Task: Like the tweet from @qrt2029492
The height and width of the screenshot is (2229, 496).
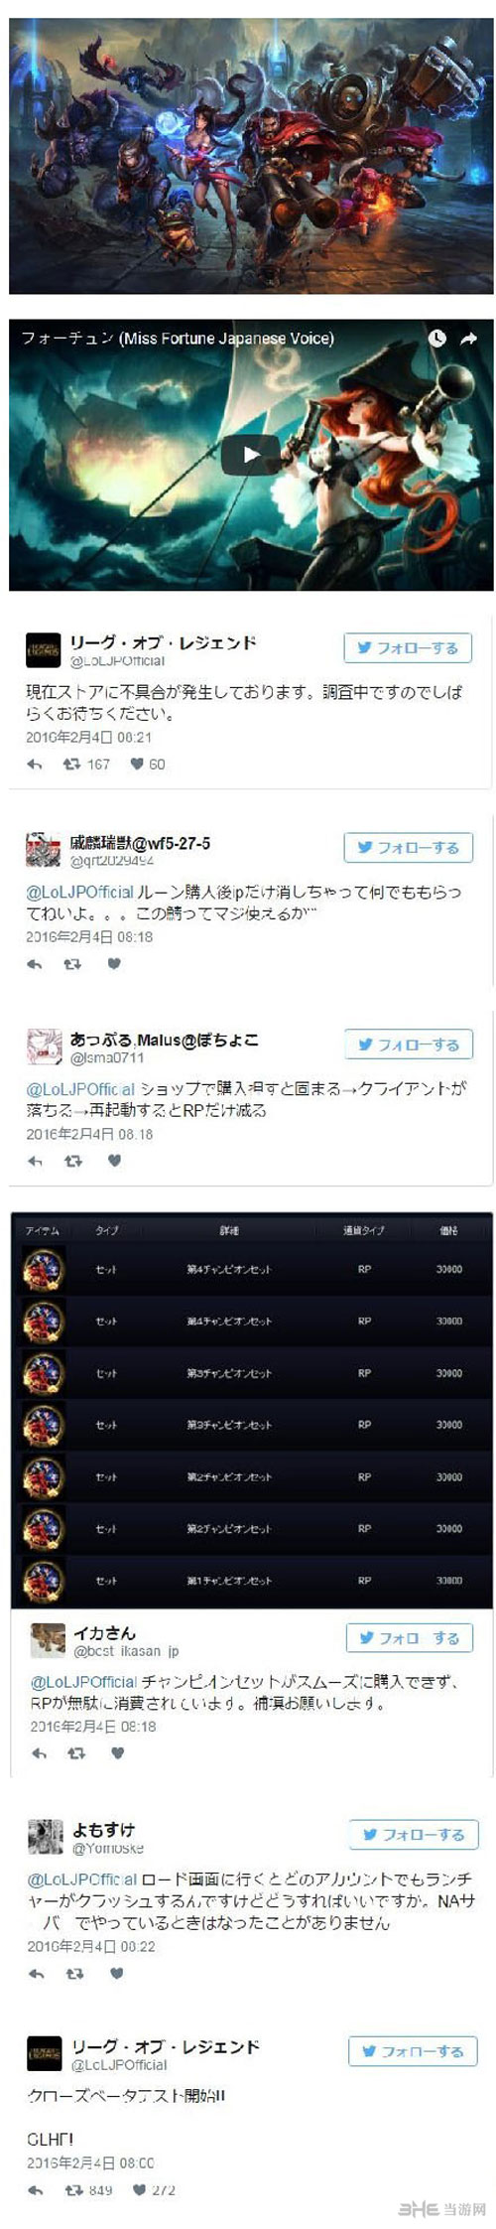Action: pos(114,963)
